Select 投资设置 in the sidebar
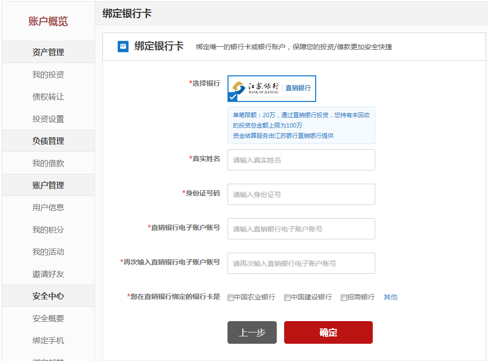Image resolution: width=488 pixels, height=361 pixels. (48, 119)
